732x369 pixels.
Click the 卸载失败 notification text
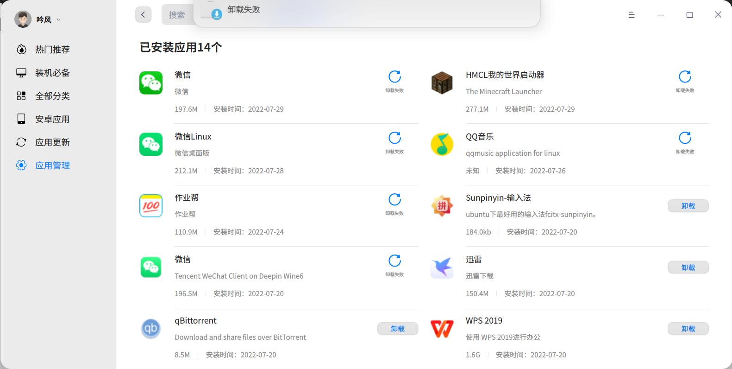coord(244,10)
